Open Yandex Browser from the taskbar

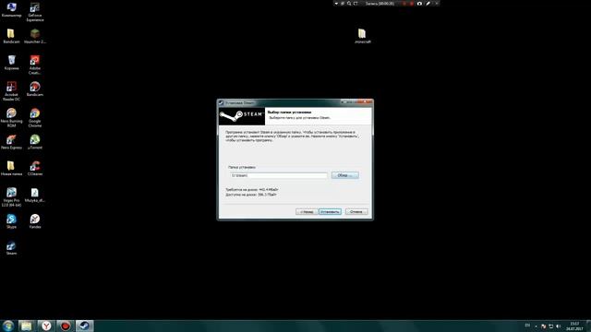click(x=46, y=326)
